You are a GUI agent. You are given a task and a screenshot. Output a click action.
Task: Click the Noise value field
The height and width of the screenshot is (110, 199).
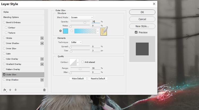[x=96, y=26]
